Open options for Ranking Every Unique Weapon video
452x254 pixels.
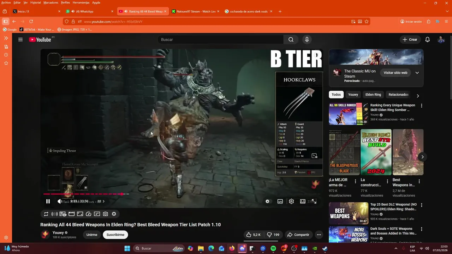[x=421, y=105]
